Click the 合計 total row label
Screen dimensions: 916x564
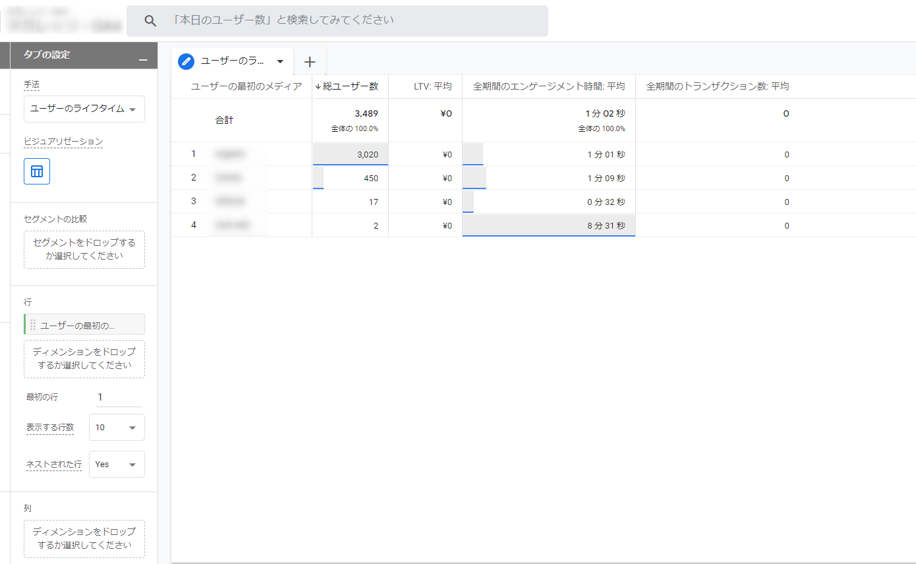pyautogui.click(x=224, y=121)
